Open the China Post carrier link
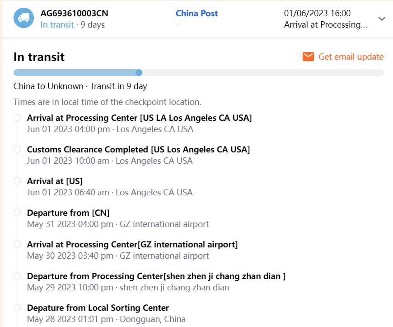 click(x=196, y=14)
